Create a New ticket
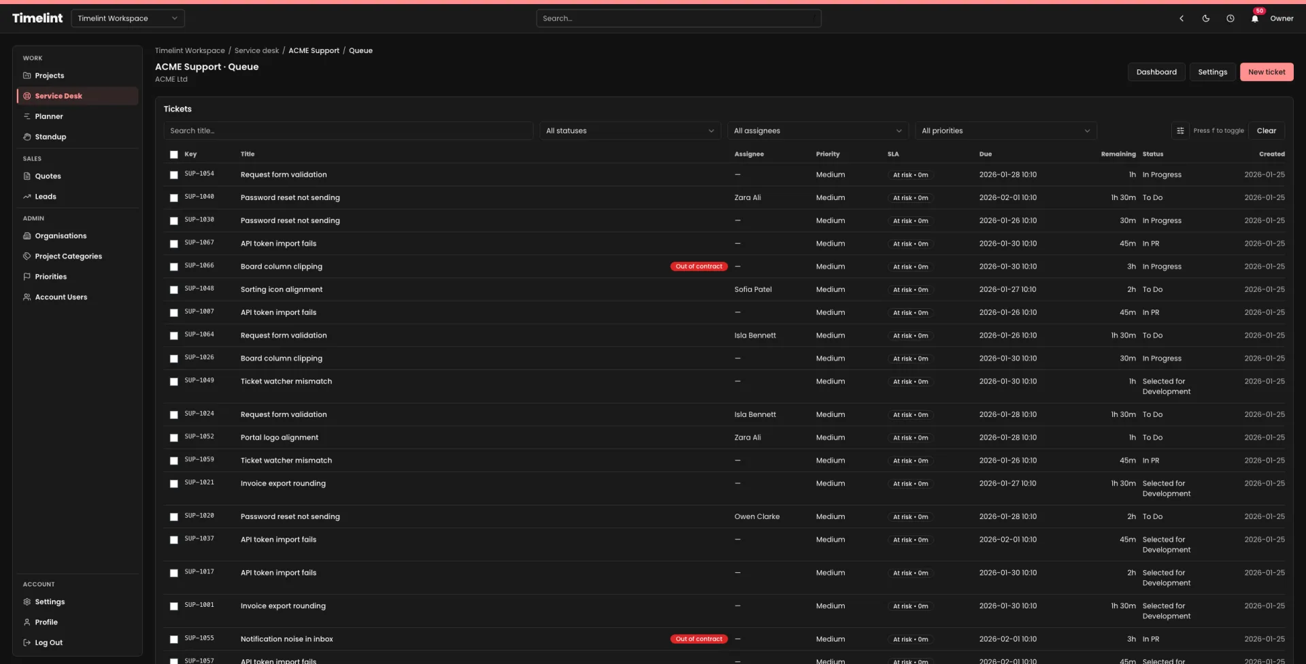1306x664 pixels. (x=1266, y=72)
